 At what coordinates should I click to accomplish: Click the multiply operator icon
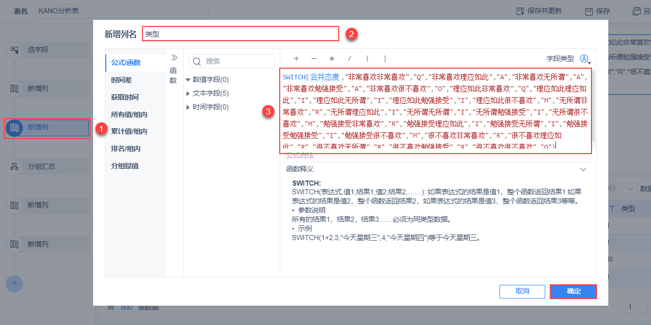332,60
